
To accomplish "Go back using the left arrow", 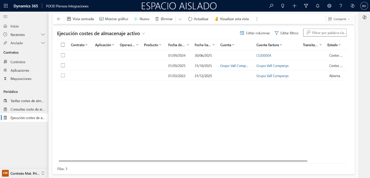I will click(x=59, y=19).
